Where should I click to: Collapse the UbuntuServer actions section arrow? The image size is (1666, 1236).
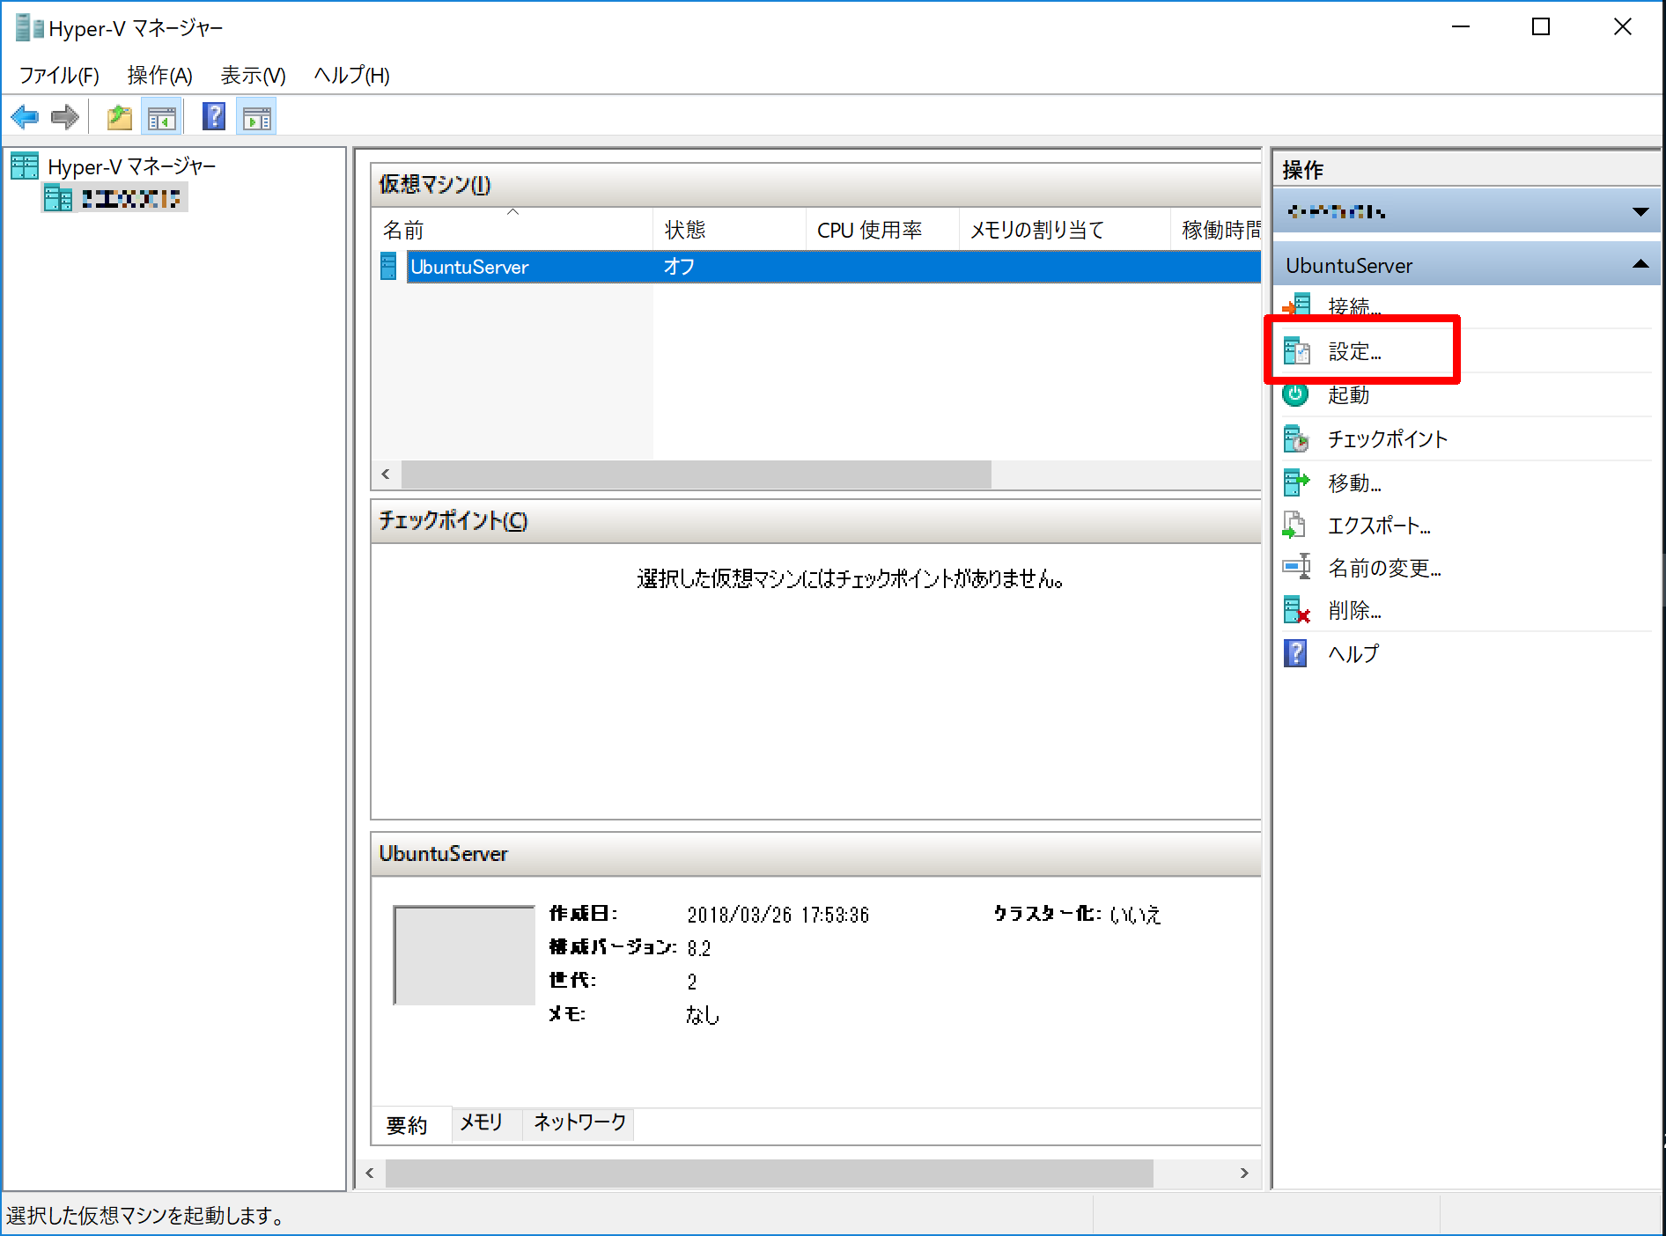click(x=1640, y=264)
